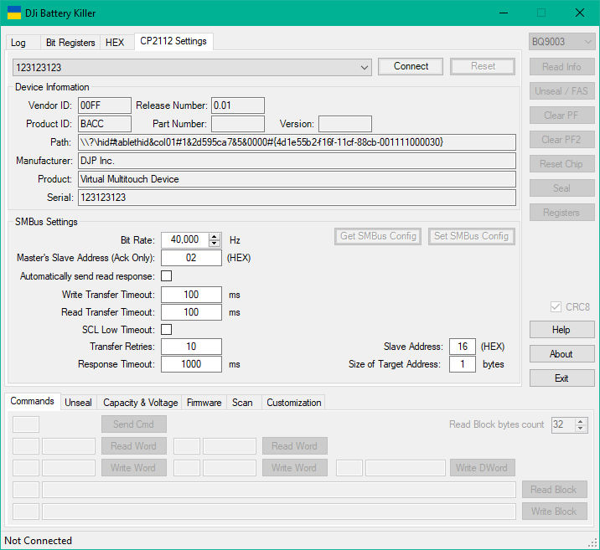Decrease Bit Rate with the down arrow
The image size is (600, 550).
[215, 243]
